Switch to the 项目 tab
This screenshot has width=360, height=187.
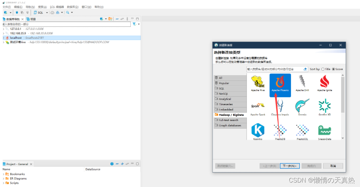tap(31, 19)
